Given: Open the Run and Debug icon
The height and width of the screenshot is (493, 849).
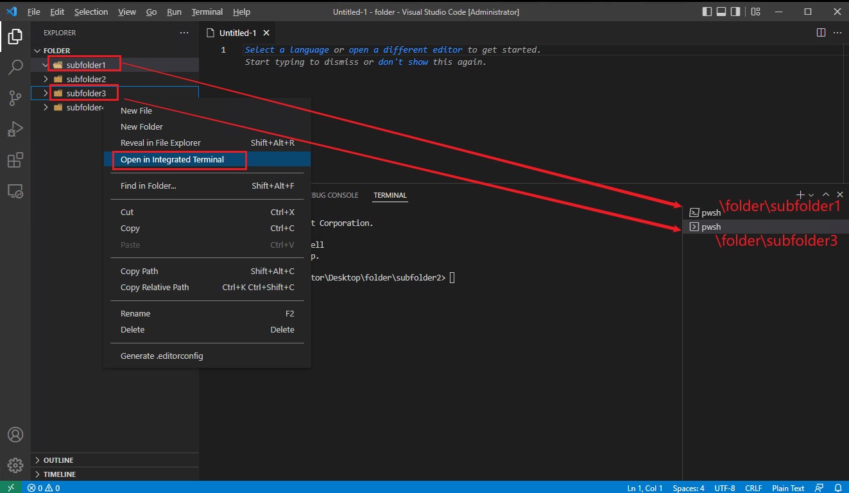Looking at the screenshot, I should click(x=15, y=129).
